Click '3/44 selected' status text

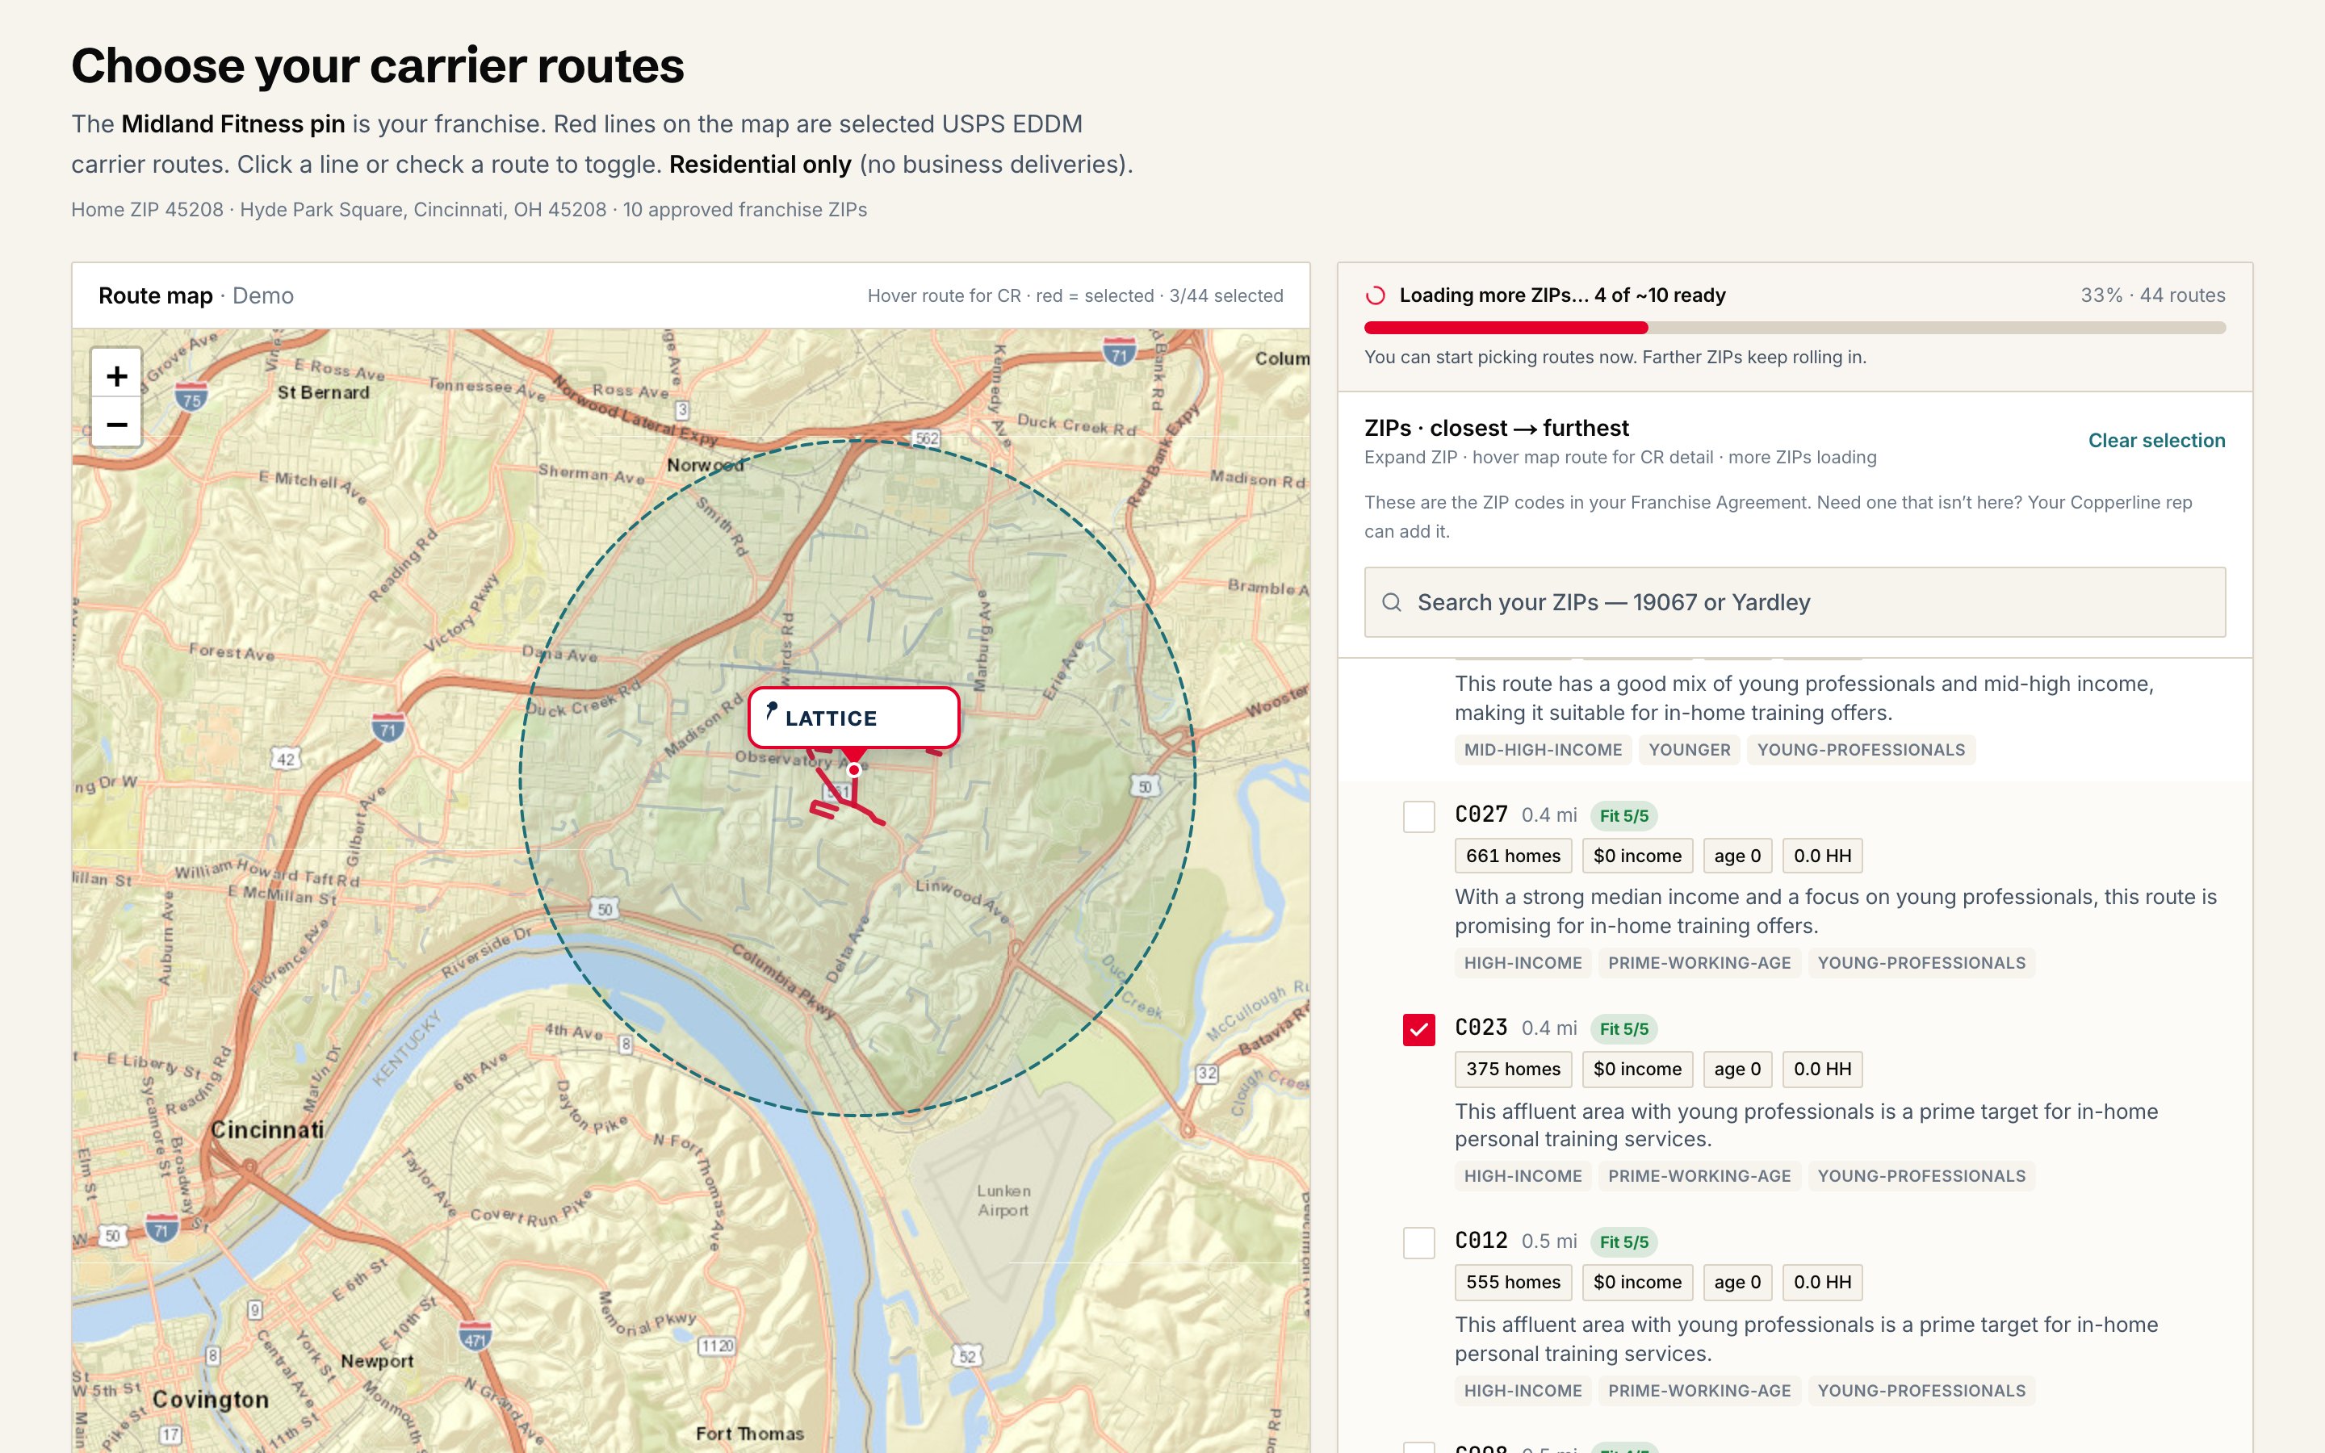(1226, 296)
